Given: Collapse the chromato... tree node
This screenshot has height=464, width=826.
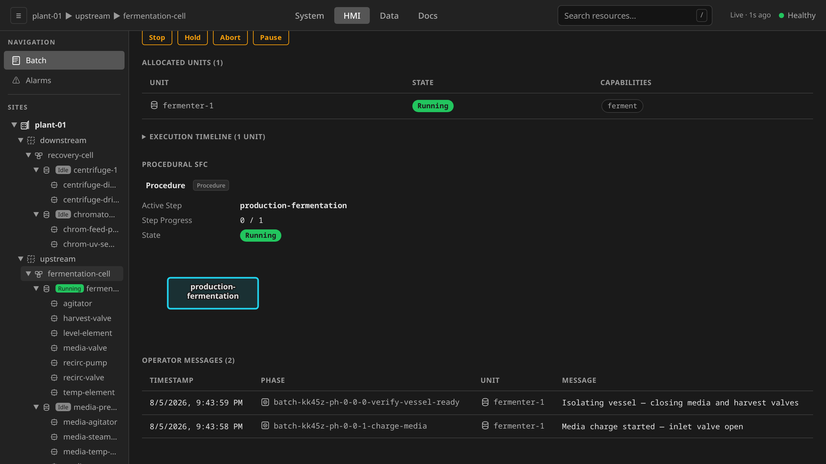Looking at the screenshot, I should click(x=36, y=214).
